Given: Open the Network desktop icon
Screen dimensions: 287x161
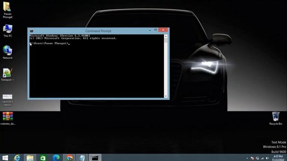Looking at the screenshot, I should point(8,52).
